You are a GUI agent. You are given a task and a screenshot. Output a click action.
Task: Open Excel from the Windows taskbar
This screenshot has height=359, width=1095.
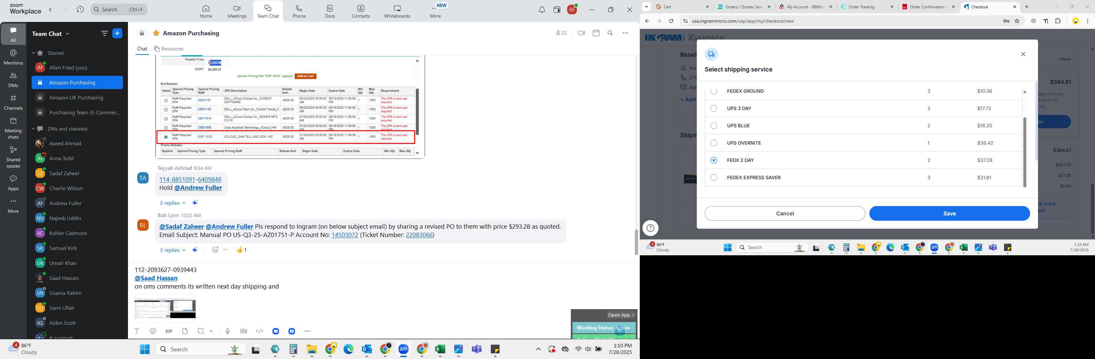pyautogui.click(x=440, y=349)
